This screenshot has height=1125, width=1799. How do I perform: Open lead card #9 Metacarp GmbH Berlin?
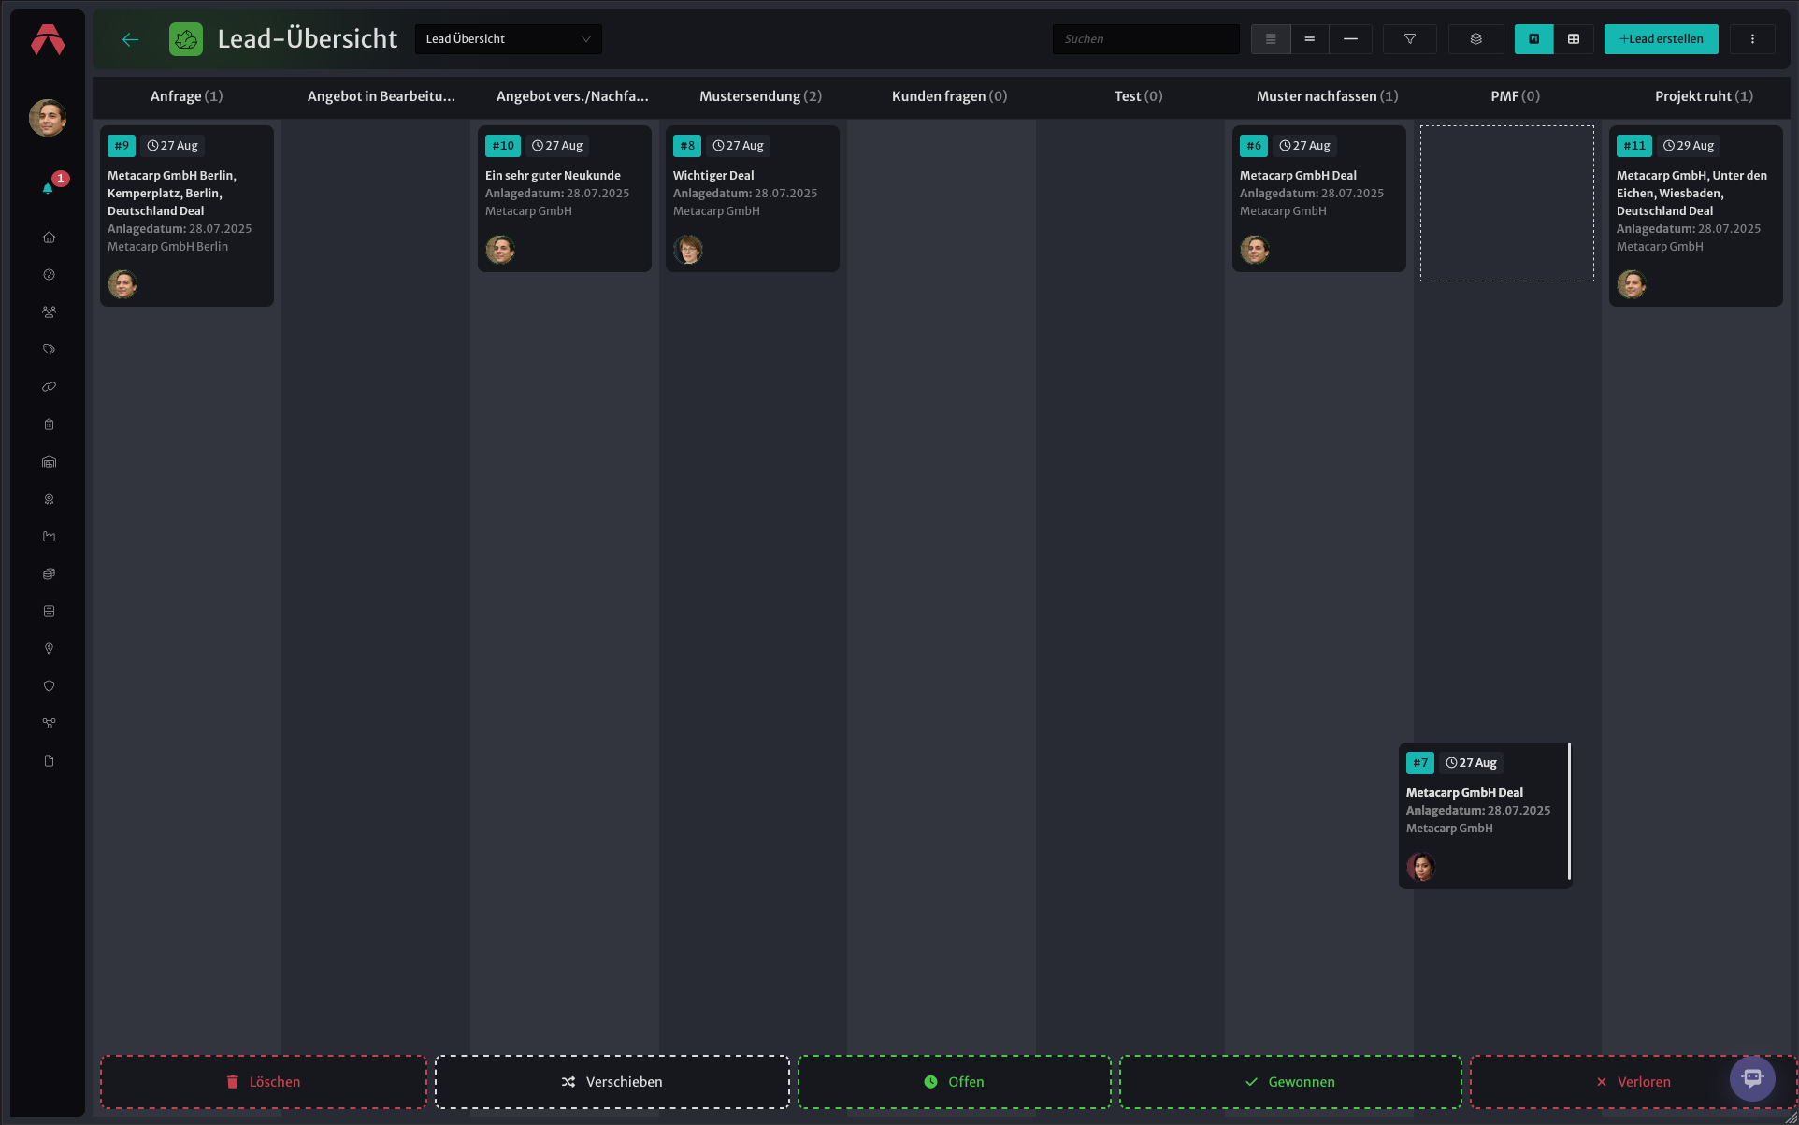click(187, 216)
